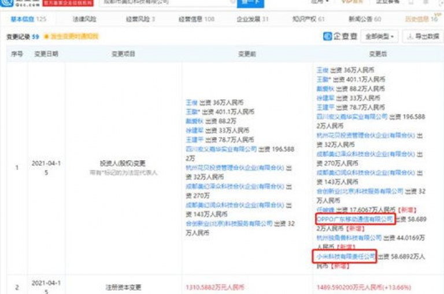Open the Qcc.com logo homepage
The width and height of the screenshot is (444, 294).
[20, 2]
